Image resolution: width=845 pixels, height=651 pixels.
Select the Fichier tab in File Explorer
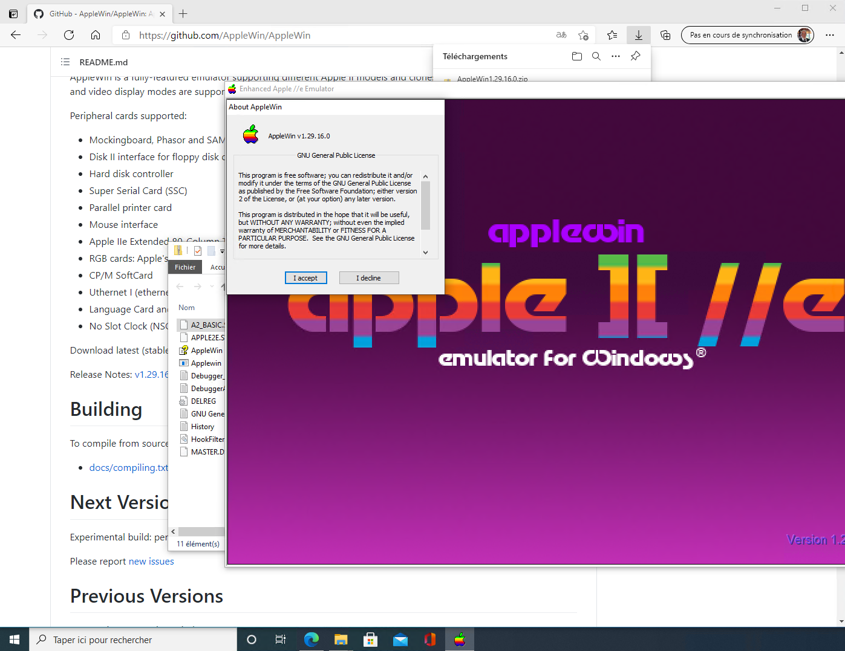185,267
